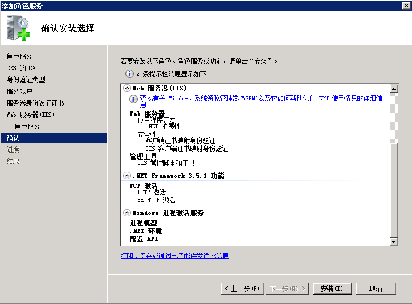Click the summary list scrollbar thumb
This screenshot has height=304, width=412.
pyautogui.click(x=393, y=190)
